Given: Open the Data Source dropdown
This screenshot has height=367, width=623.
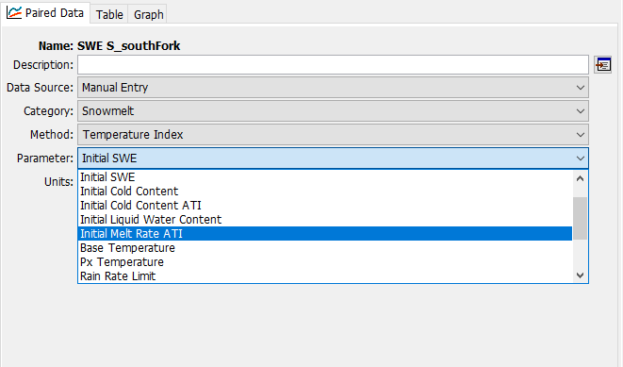Looking at the screenshot, I should click(x=333, y=88).
